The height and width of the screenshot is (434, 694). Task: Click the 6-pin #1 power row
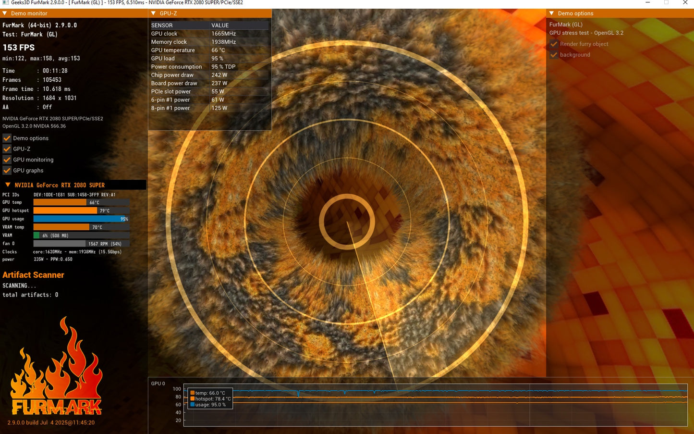209,100
